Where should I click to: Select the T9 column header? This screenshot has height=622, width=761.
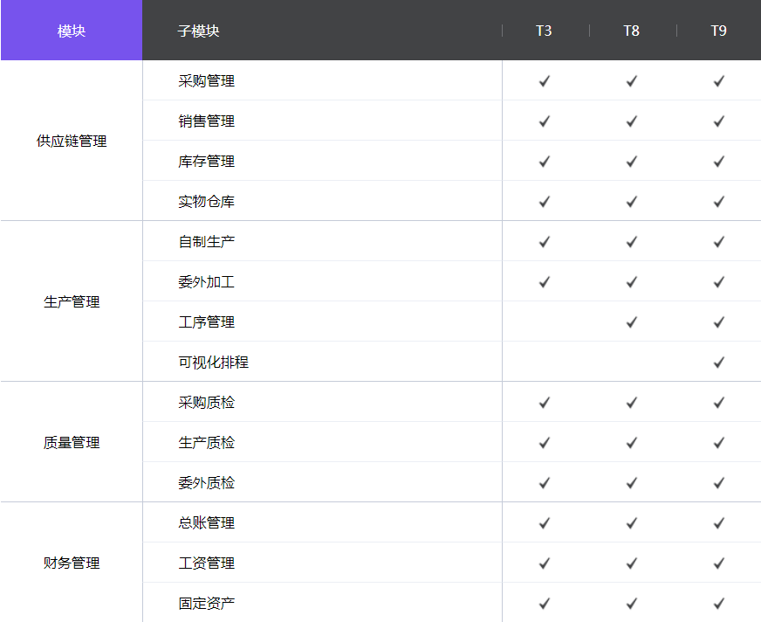[718, 31]
